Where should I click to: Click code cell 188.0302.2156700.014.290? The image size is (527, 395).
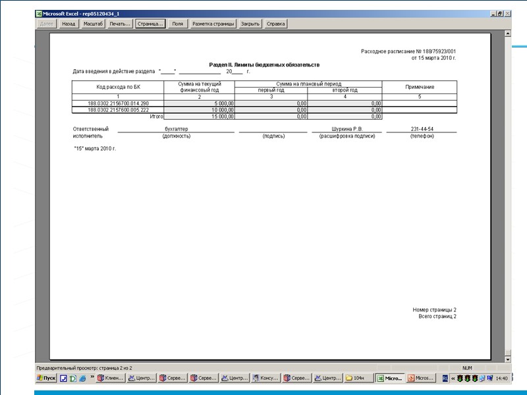tap(118, 103)
